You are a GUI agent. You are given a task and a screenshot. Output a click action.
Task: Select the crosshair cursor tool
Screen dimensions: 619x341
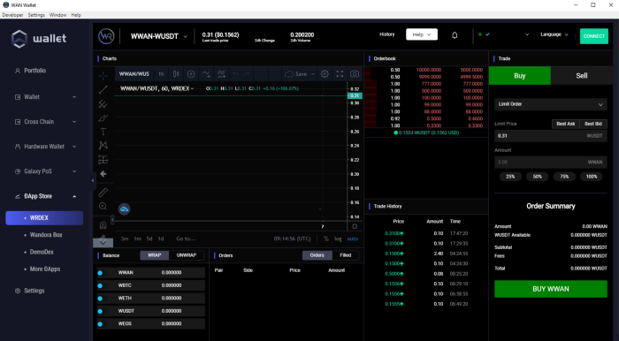103,75
